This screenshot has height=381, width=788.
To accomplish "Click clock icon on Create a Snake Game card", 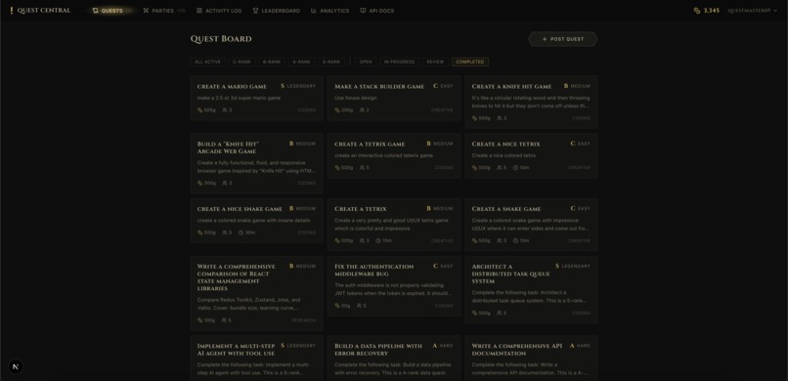I will pos(515,240).
